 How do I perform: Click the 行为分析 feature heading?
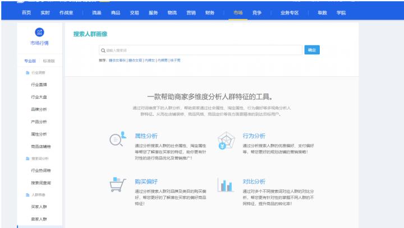click(254, 136)
